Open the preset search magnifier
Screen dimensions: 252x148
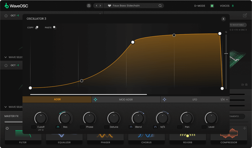coord(160,5)
